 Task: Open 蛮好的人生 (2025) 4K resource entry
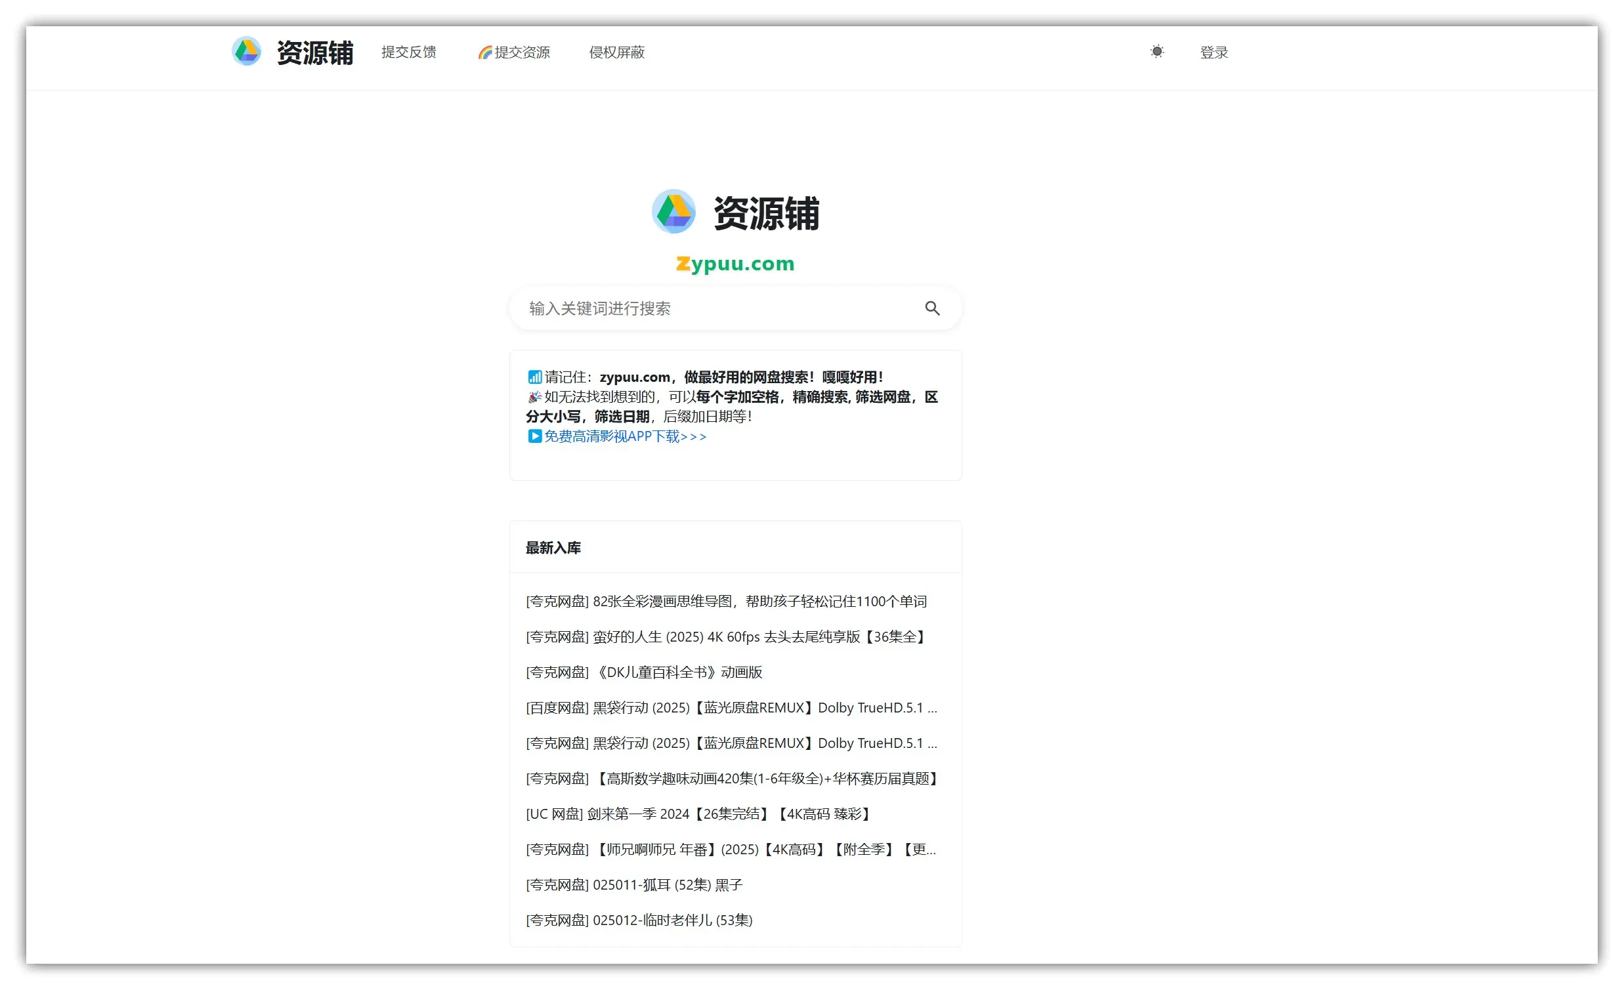727,637
